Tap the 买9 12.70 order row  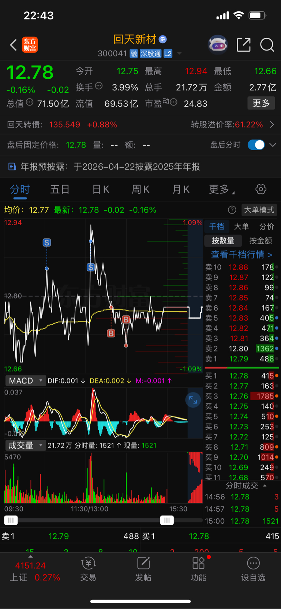pos(241,457)
